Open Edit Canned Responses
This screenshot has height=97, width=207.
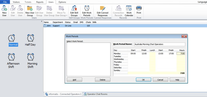(102, 11)
